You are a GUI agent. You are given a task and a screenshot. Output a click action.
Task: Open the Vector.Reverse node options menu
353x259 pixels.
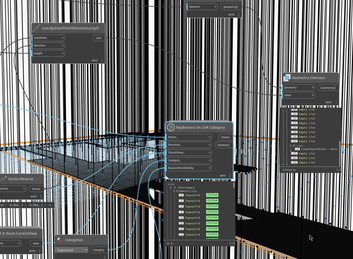point(41,196)
